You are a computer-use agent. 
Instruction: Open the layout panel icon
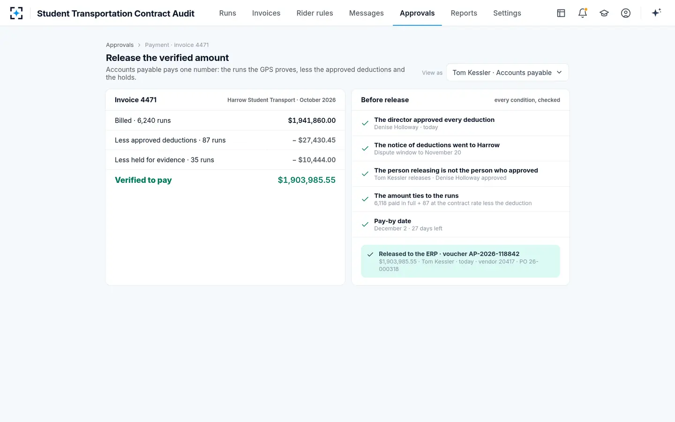point(561,13)
